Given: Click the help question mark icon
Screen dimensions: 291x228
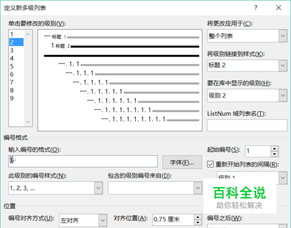Looking at the screenshot, I should (256, 8).
